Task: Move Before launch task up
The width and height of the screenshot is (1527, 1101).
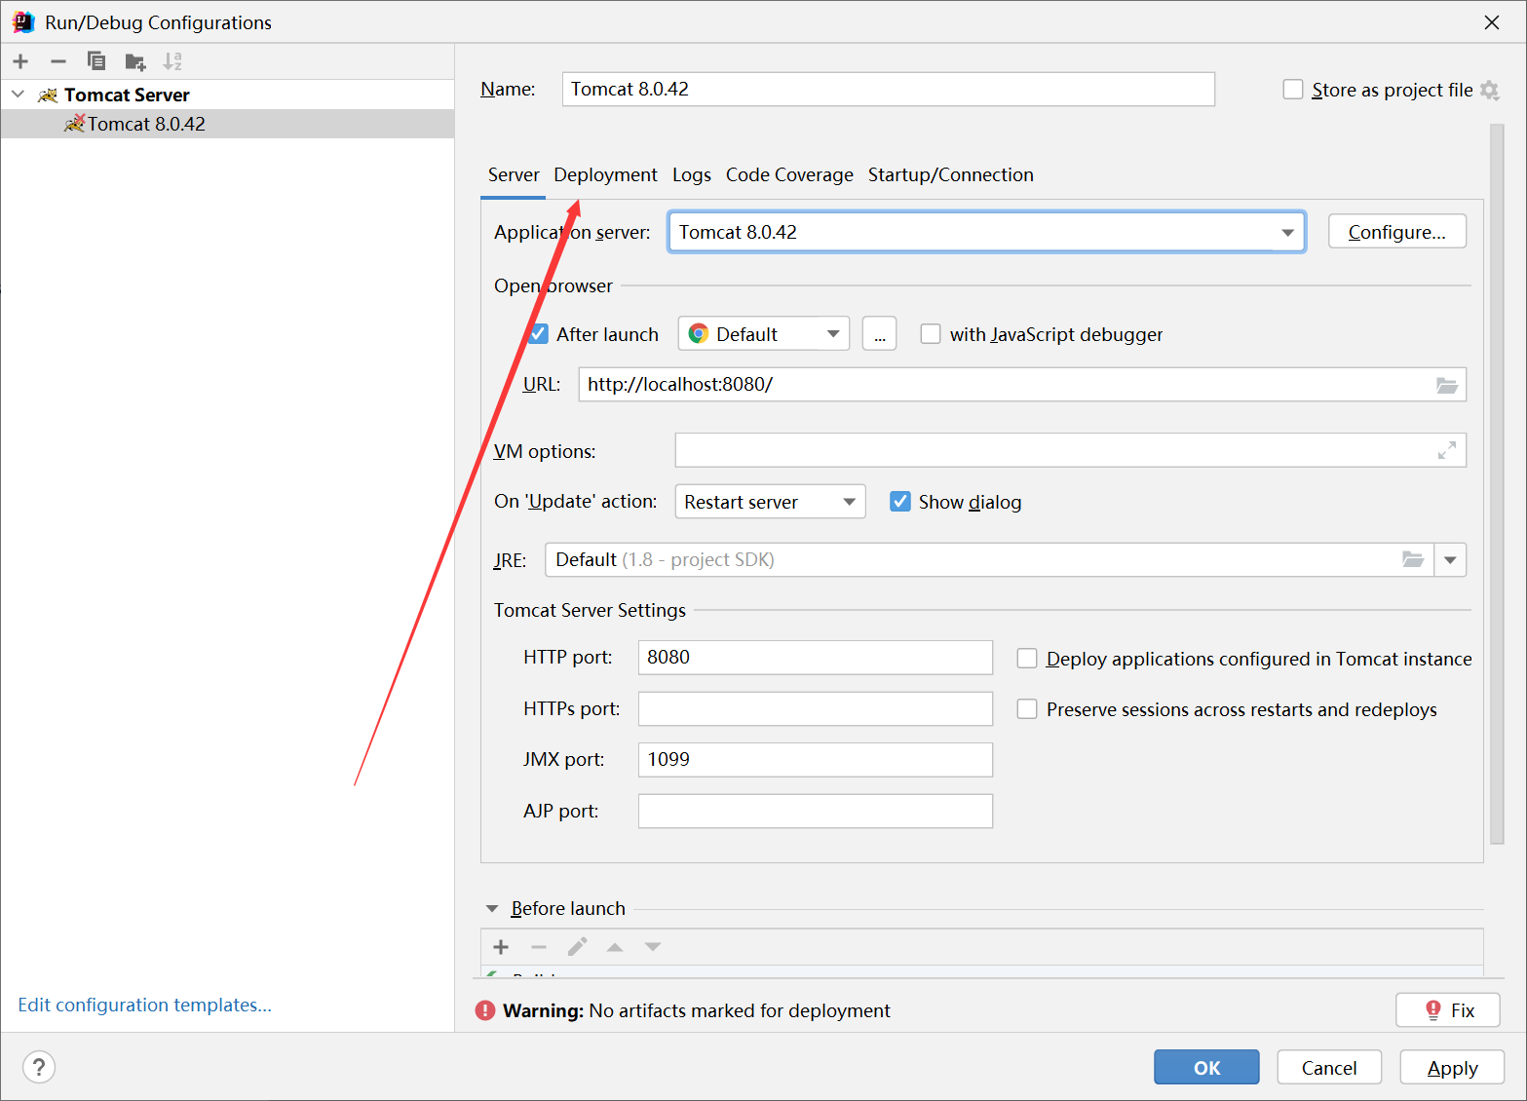Action: tap(615, 947)
